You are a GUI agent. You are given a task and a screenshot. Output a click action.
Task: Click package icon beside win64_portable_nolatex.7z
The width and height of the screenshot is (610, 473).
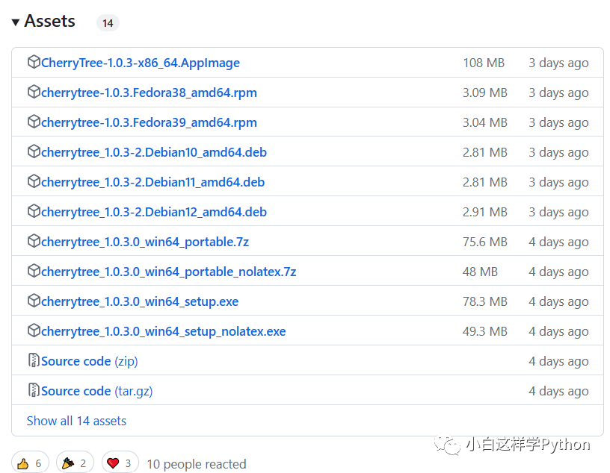click(x=34, y=271)
